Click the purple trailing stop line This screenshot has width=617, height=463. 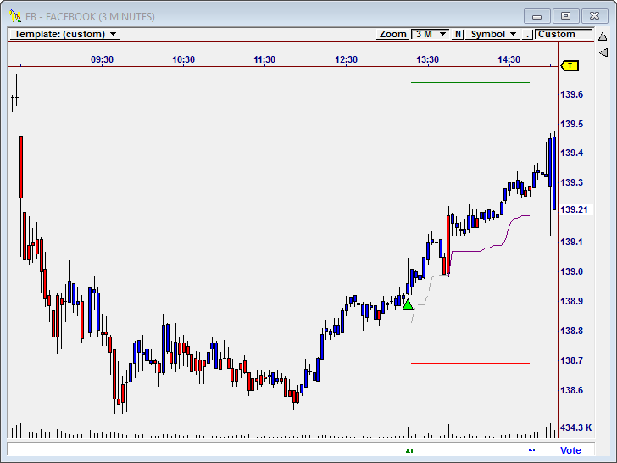point(490,246)
